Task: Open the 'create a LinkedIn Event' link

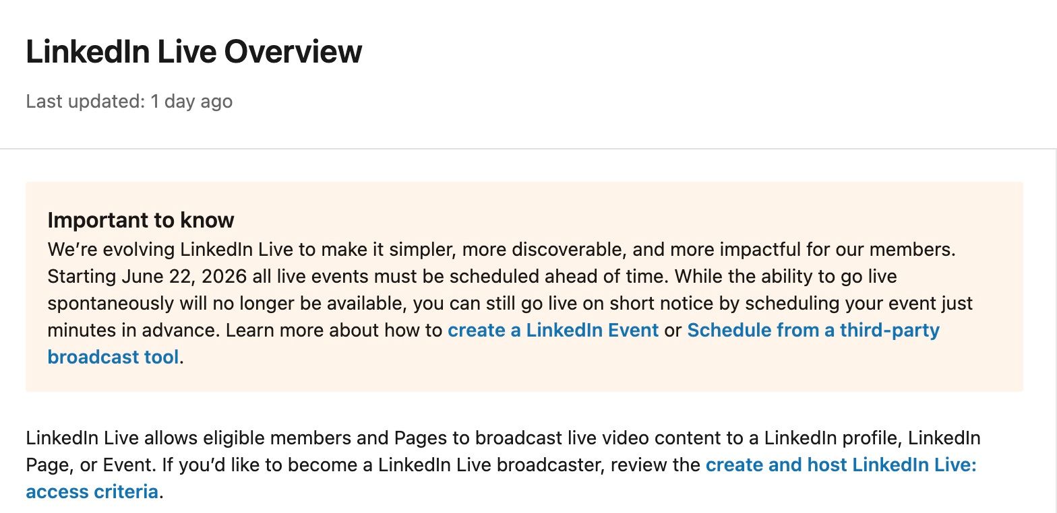Action: tap(553, 331)
